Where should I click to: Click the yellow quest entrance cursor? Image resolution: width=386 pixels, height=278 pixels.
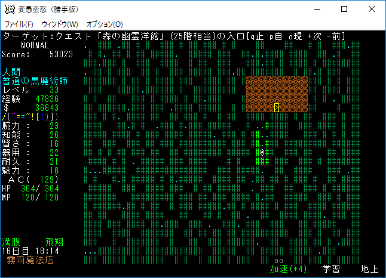(x=277, y=107)
